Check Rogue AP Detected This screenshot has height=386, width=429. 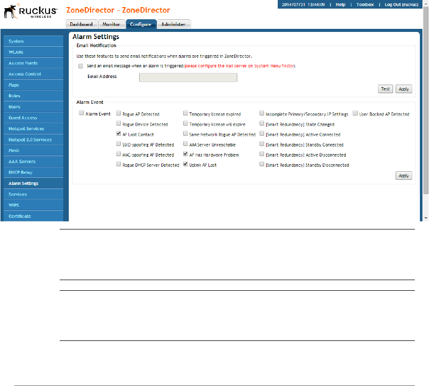click(x=118, y=113)
